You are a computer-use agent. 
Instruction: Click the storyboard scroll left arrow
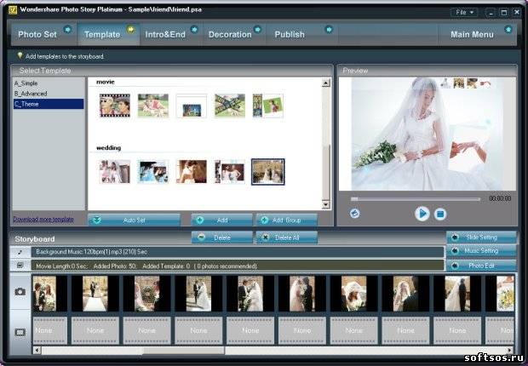[37, 350]
